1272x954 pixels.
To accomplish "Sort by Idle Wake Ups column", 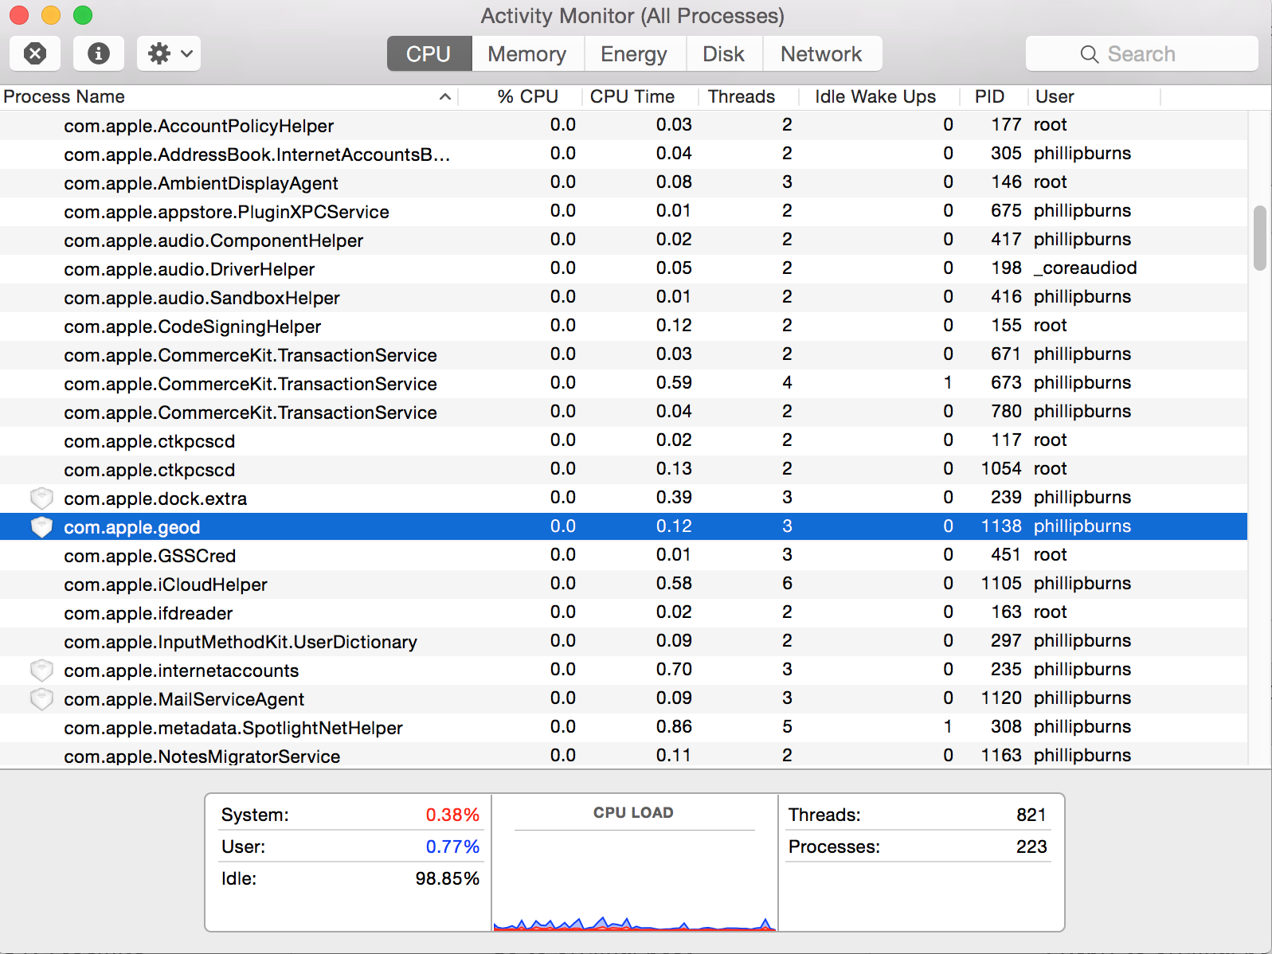I will pyautogui.click(x=879, y=96).
